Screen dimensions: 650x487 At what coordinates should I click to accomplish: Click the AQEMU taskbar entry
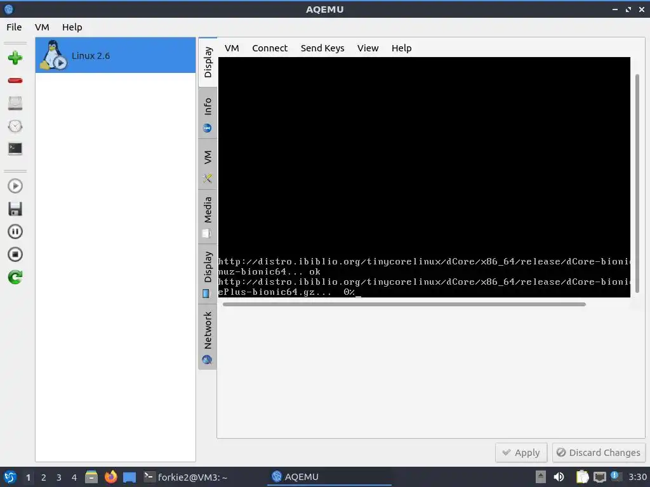pyautogui.click(x=329, y=477)
